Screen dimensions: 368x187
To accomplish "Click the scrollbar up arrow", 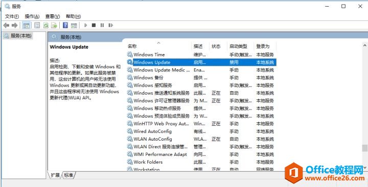I will (365, 45).
